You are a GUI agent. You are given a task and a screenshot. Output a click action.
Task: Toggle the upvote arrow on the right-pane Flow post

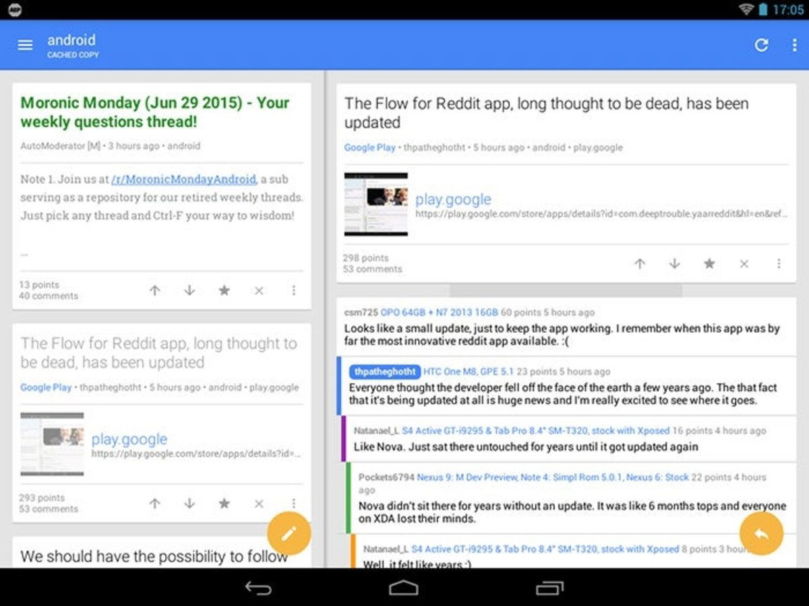[639, 263]
